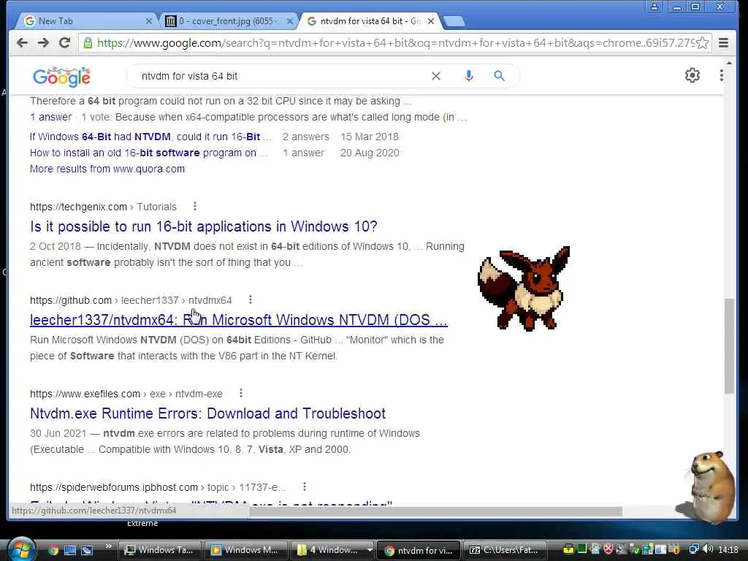Click the Google logo
The height and width of the screenshot is (561, 748).
click(x=61, y=77)
